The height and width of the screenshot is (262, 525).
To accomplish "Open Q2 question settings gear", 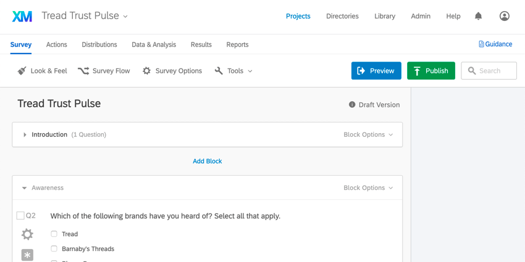I will (27, 234).
